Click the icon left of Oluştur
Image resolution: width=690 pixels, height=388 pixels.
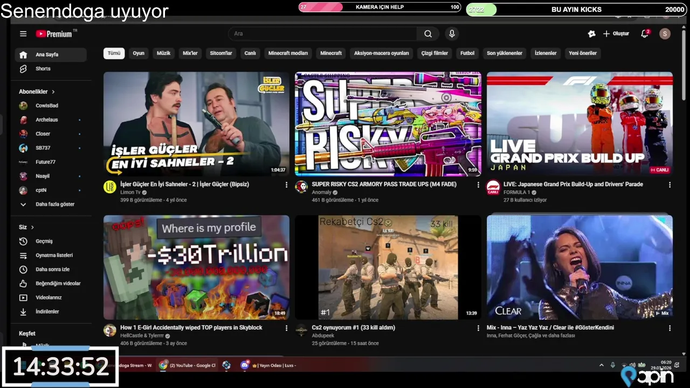pos(591,33)
